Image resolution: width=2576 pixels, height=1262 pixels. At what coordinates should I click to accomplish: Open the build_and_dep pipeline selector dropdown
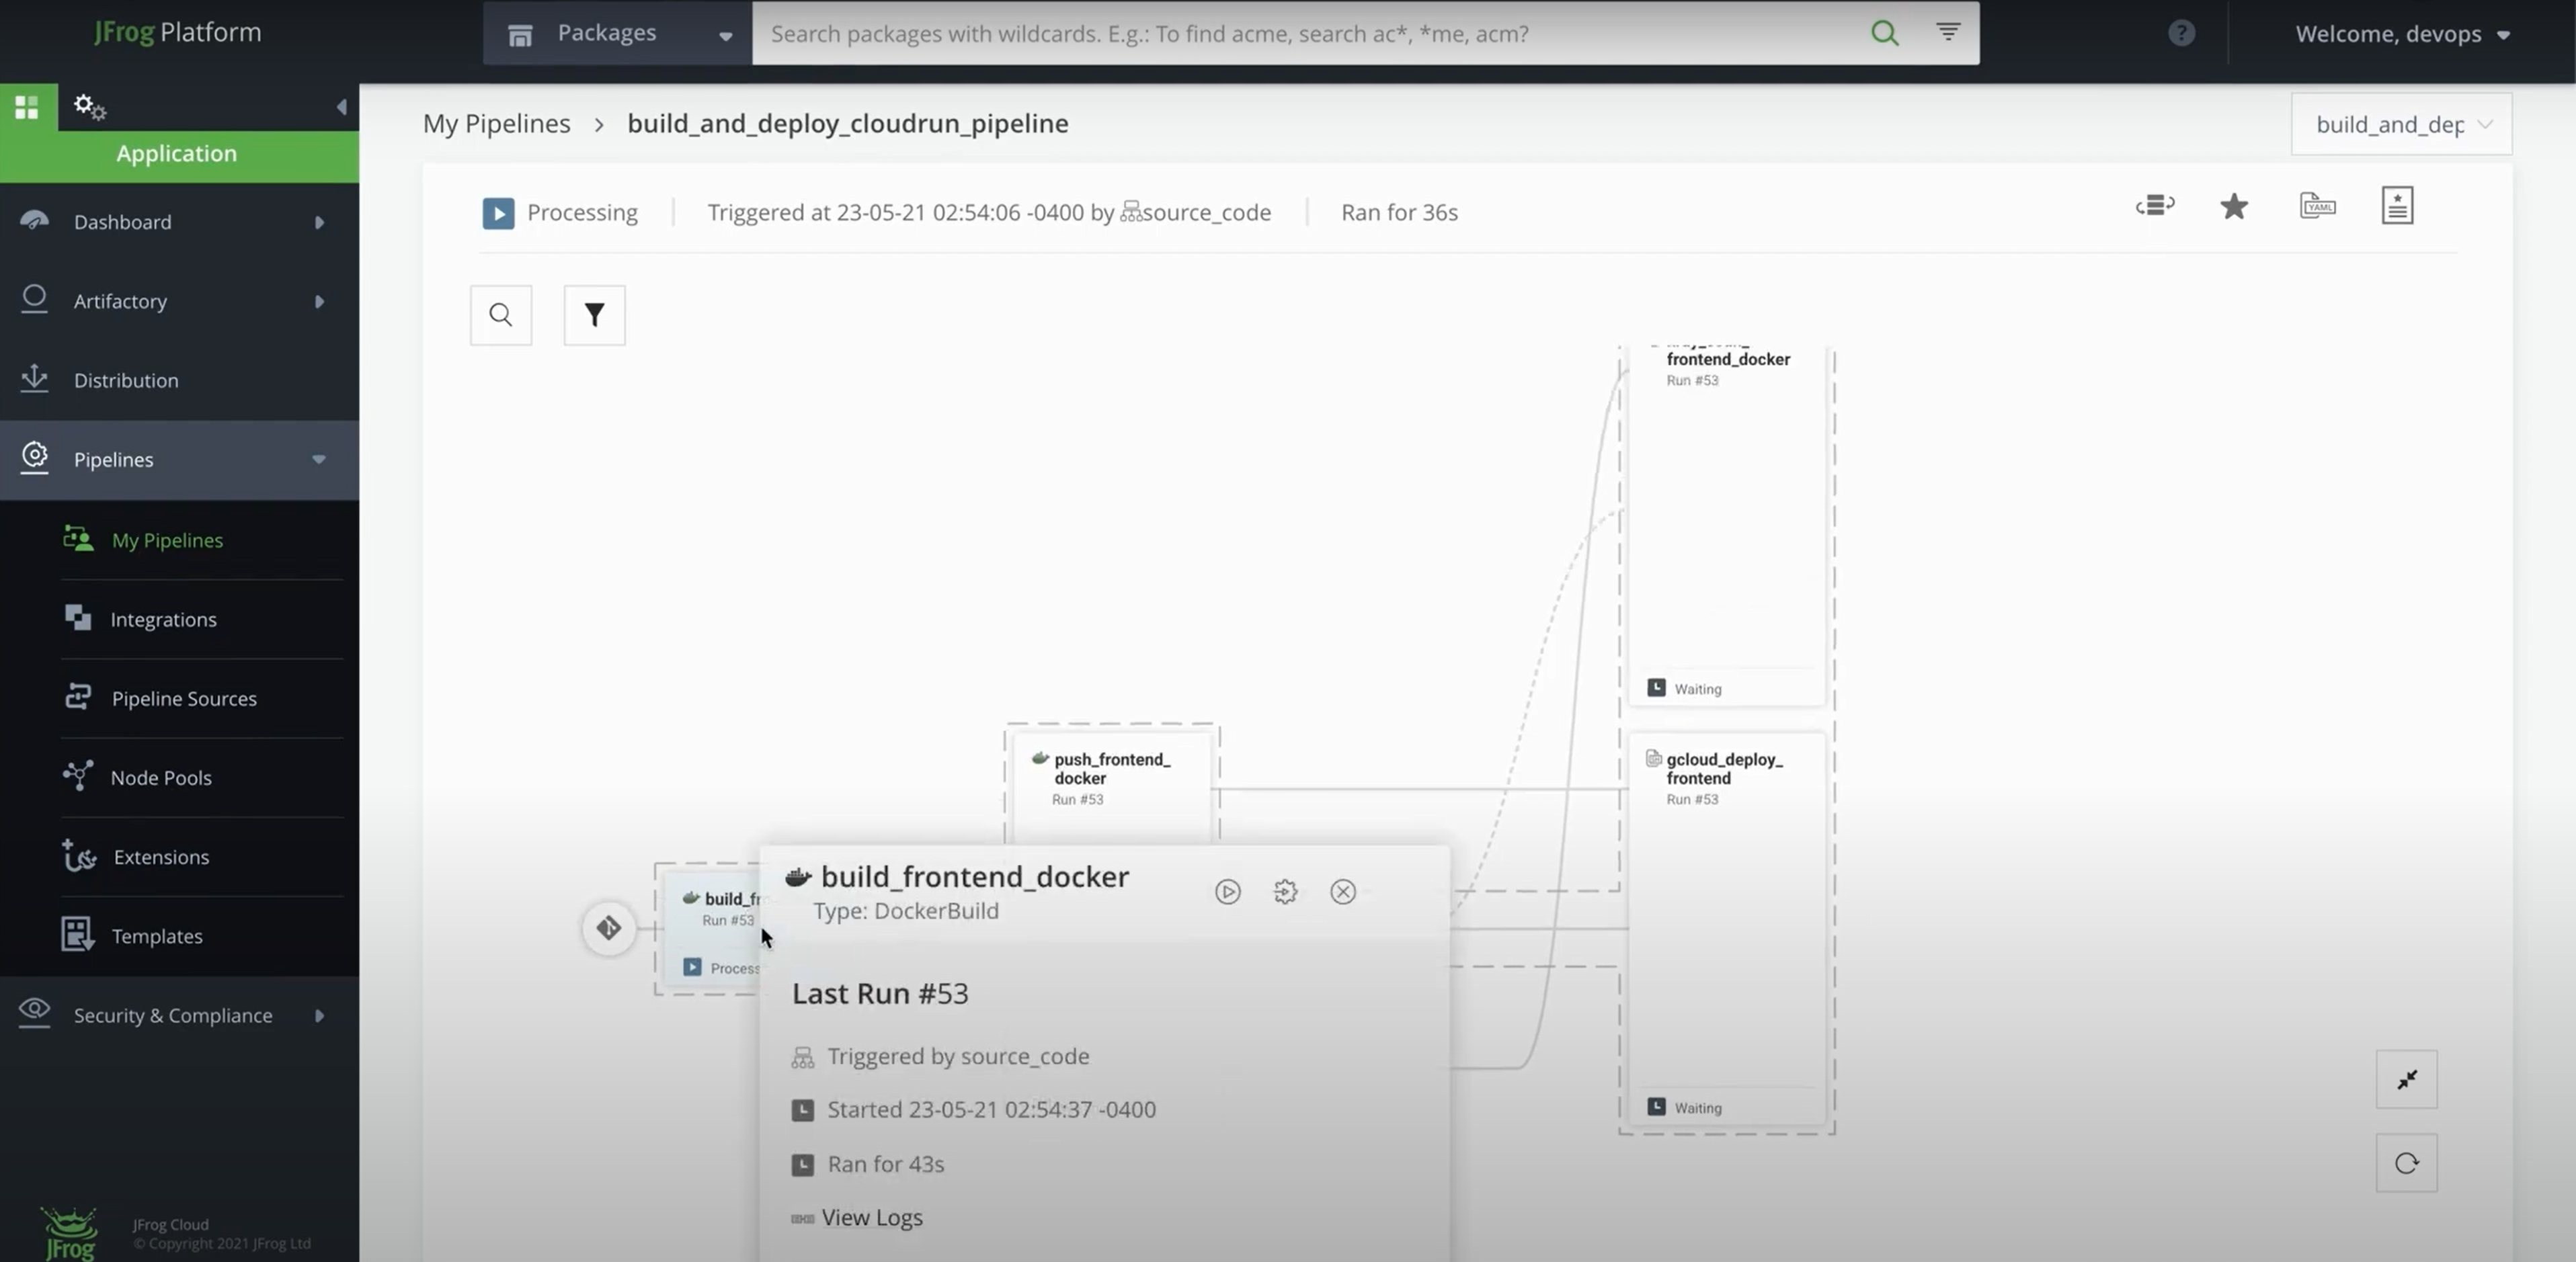click(x=2401, y=124)
